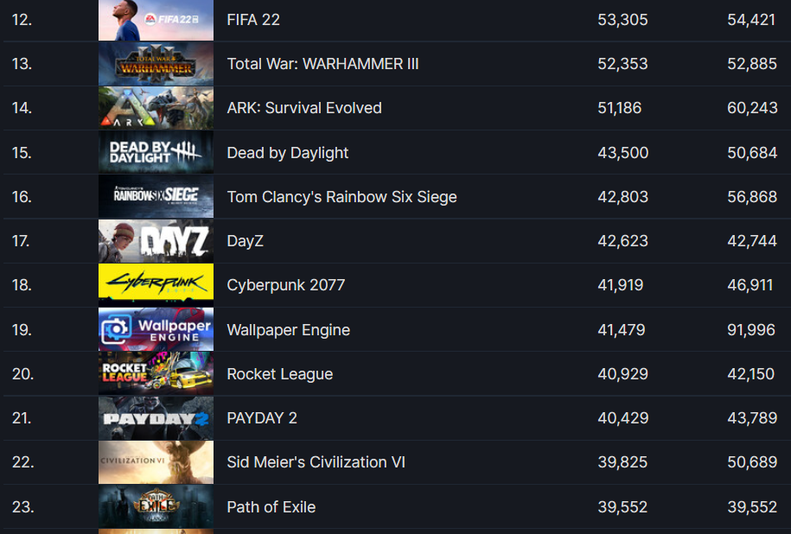Open the DayZ game thumbnail
The width and height of the screenshot is (791, 534).
156,241
